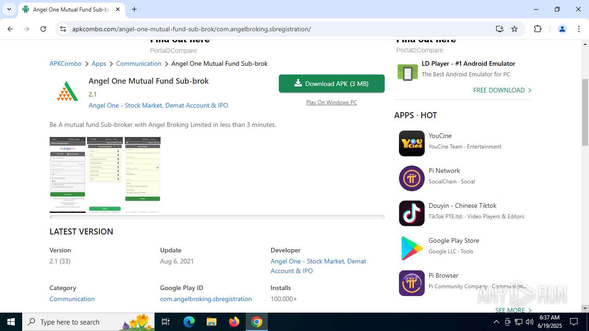This screenshot has width=589, height=331.
Task: View the first app screenshot thumbnail
Action: click(68, 175)
